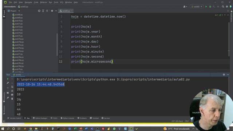This screenshot has width=233, height=131.
Task: Clear console output with trash icon
Action: pyautogui.click(x=12, y=99)
